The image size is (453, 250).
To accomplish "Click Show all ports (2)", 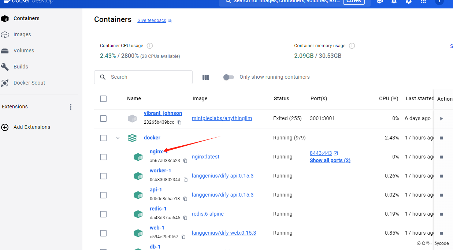I will click(330, 160).
